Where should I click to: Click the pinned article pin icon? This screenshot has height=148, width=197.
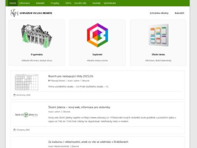49,81
